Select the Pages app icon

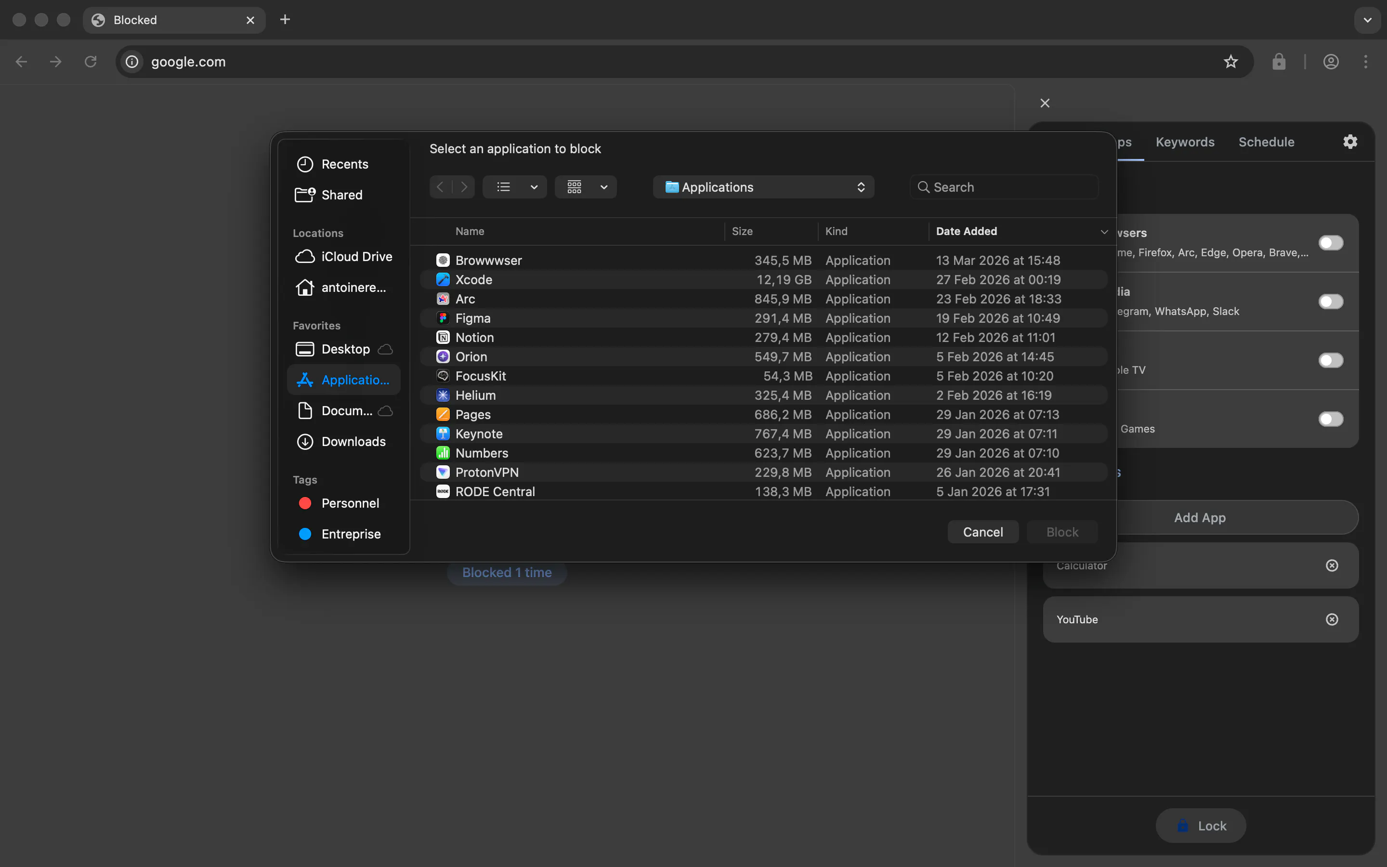coord(443,415)
